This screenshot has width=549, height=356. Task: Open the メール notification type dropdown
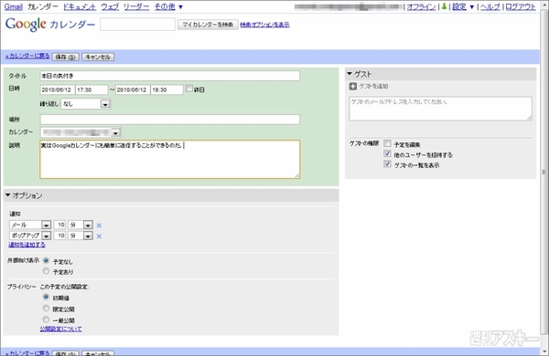click(x=30, y=225)
